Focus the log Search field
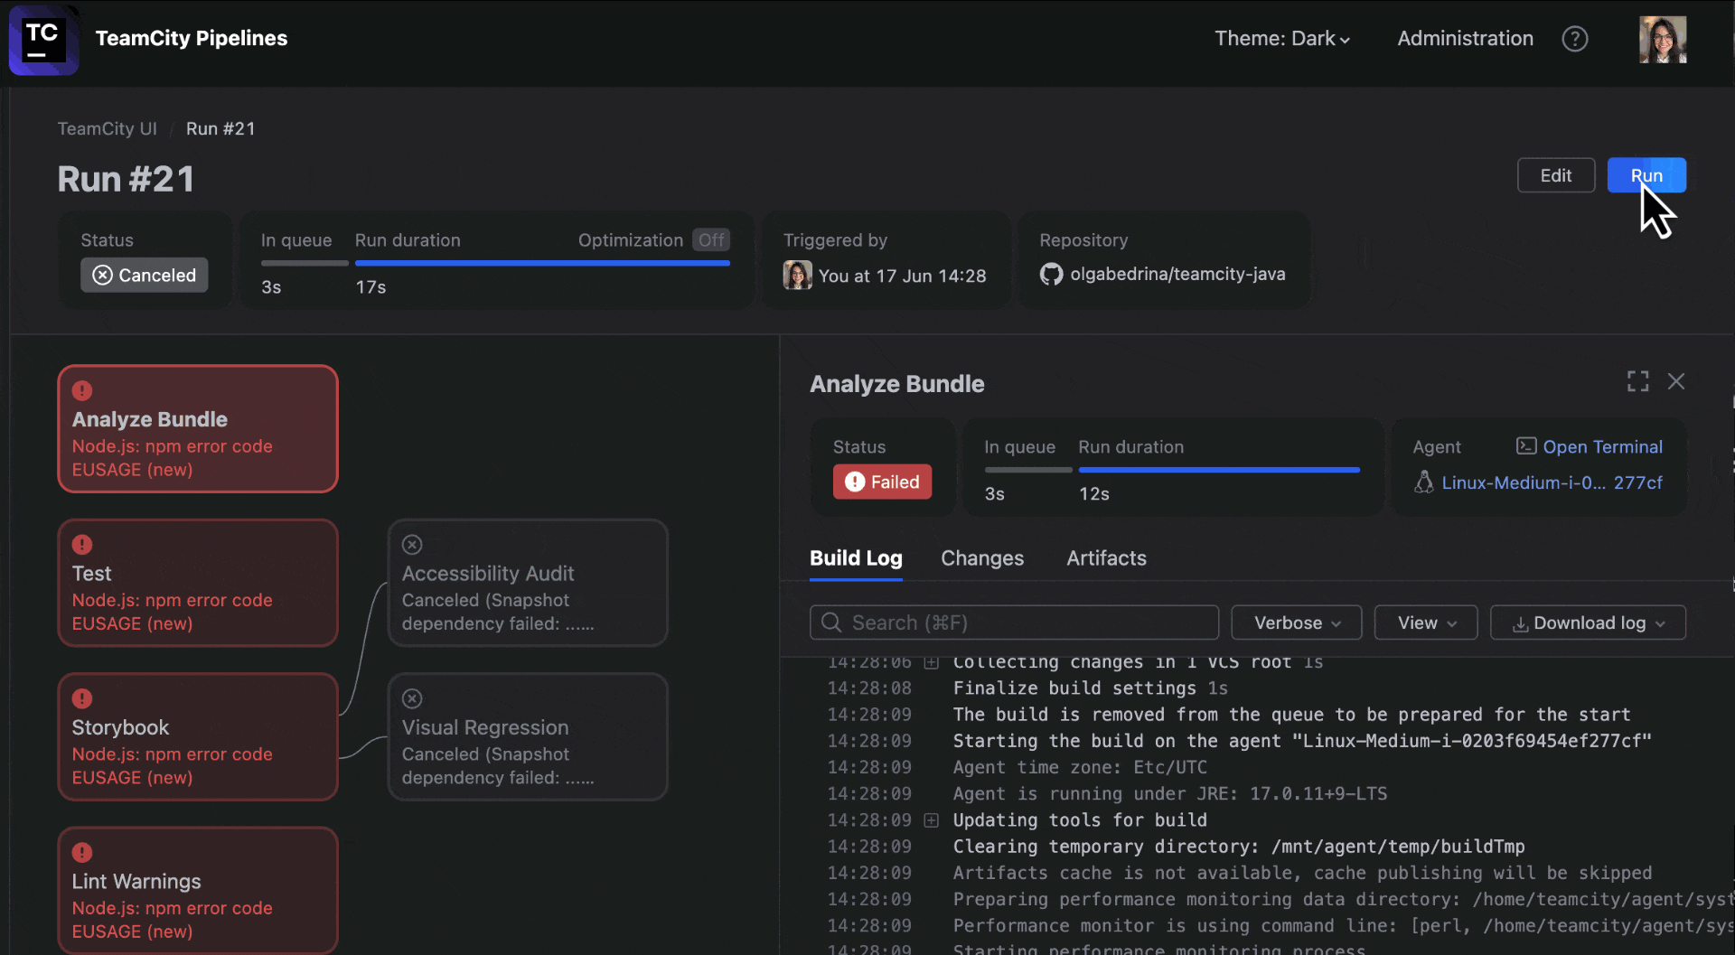 coord(1014,623)
